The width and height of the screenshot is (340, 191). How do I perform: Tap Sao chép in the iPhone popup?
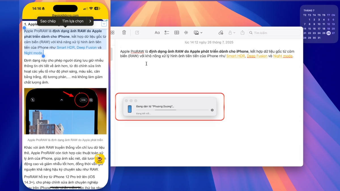click(x=48, y=21)
